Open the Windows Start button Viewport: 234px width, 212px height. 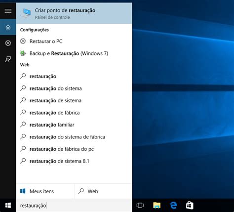coord(8,205)
